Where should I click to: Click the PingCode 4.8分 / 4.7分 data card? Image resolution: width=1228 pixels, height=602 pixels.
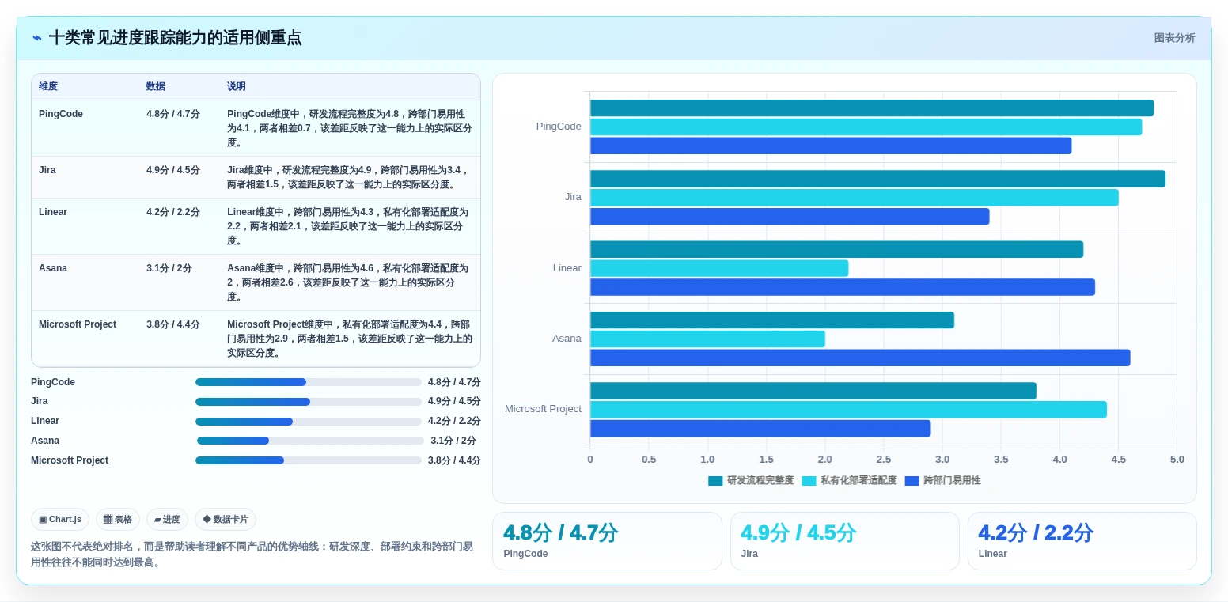tap(607, 541)
